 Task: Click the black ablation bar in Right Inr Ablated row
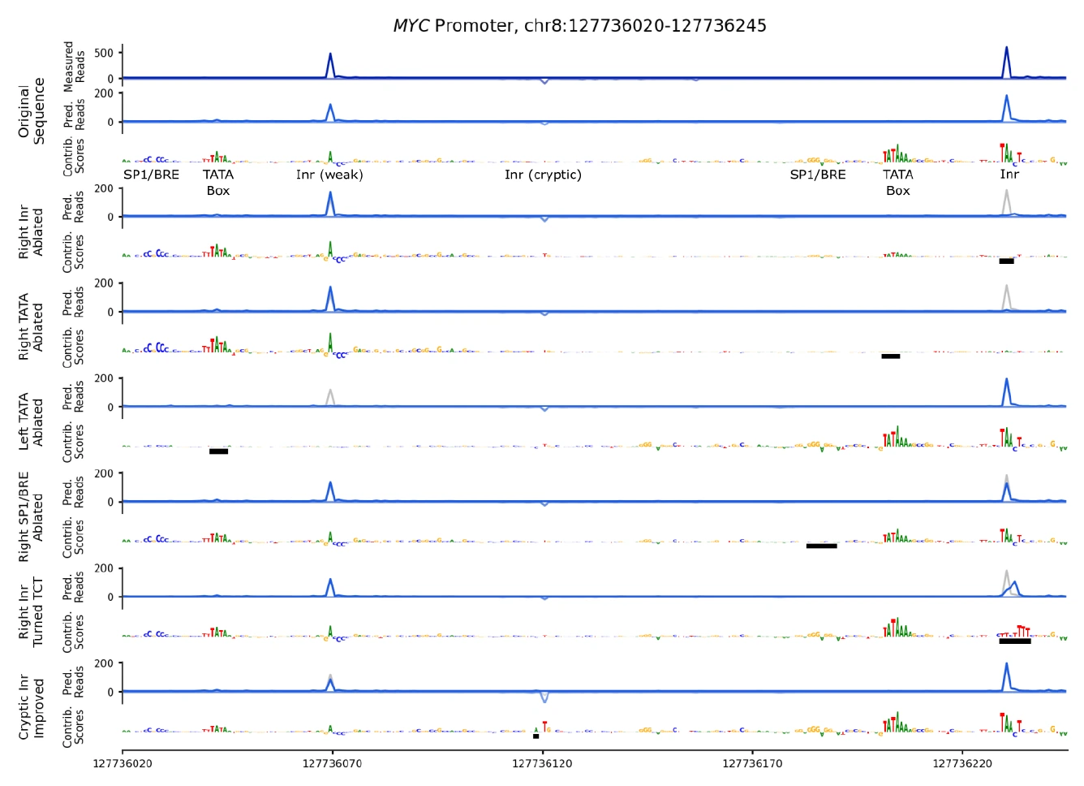(1006, 261)
